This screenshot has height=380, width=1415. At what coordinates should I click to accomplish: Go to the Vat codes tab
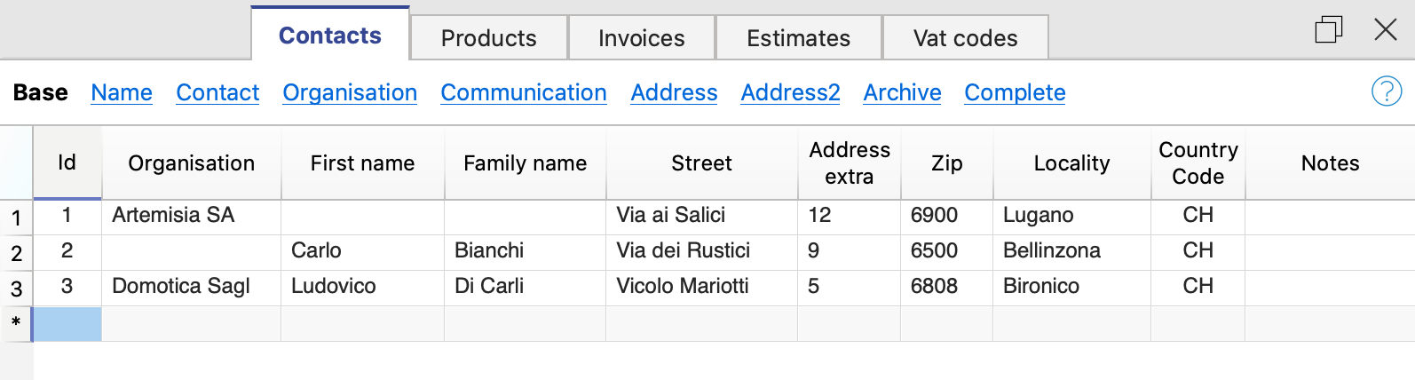point(965,38)
